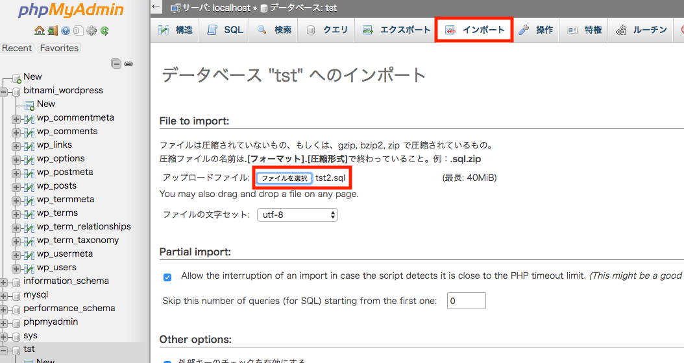Expand the wp_options table node
Viewport: 684px width, 363px height.
pyautogui.click(x=16, y=159)
